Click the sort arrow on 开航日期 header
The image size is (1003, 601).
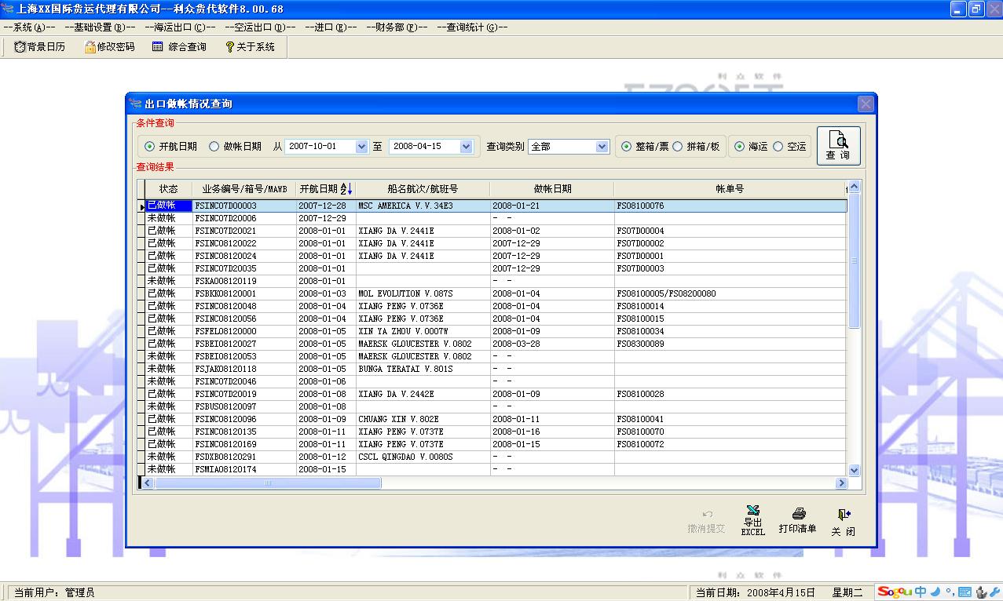coord(346,189)
